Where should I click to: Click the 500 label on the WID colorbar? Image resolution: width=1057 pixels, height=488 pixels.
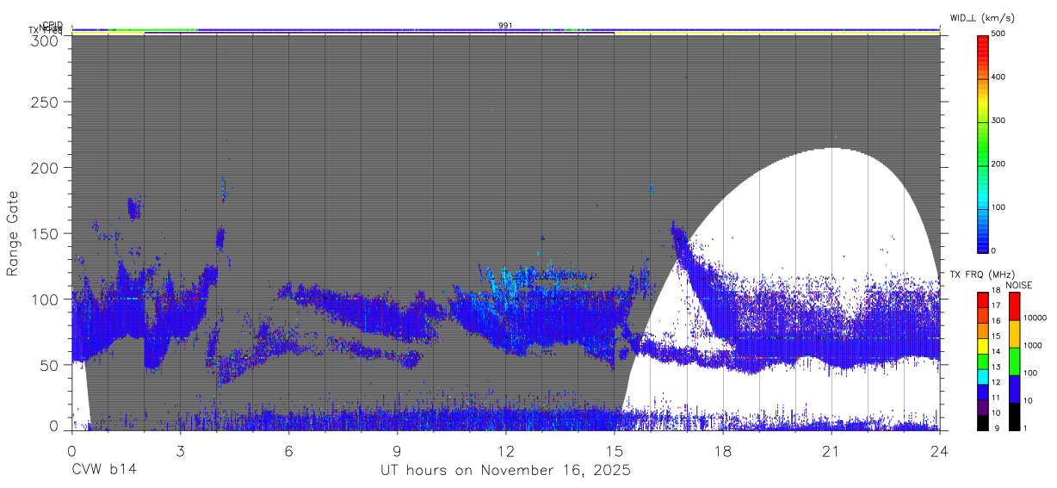pyautogui.click(x=998, y=34)
